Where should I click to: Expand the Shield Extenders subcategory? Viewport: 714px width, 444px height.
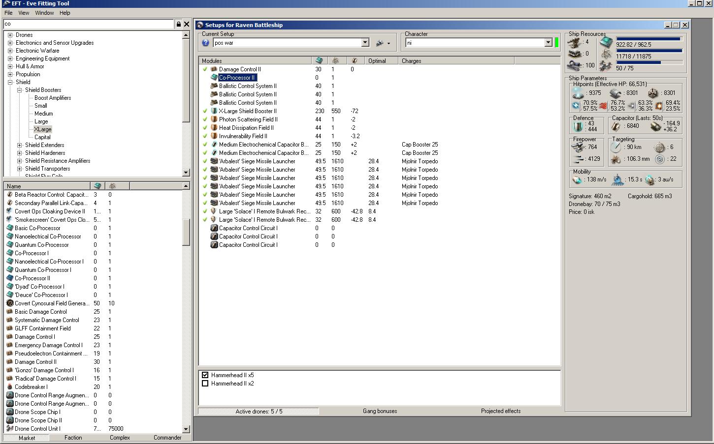tap(20, 145)
